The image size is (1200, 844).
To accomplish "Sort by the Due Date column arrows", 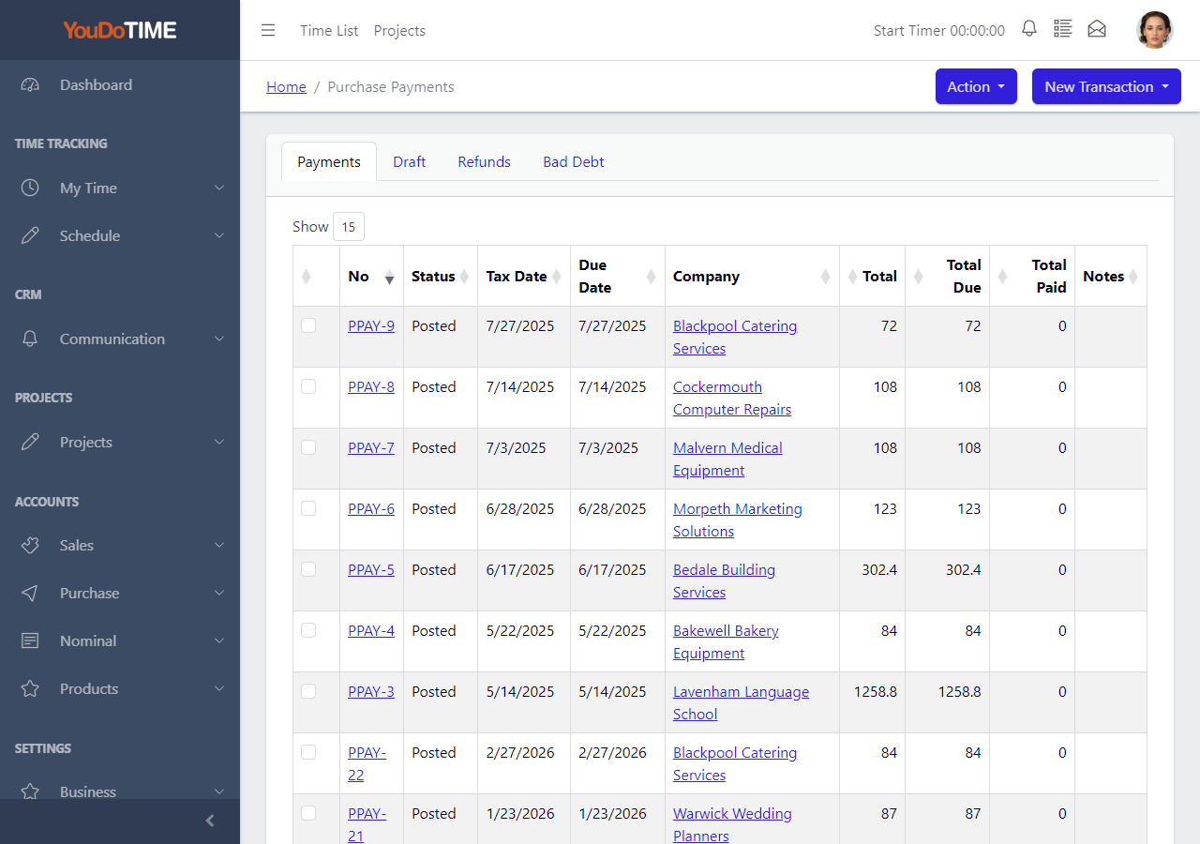I will [652, 277].
